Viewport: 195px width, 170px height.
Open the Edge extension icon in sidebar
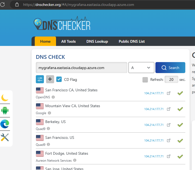click(x=5, y=124)
